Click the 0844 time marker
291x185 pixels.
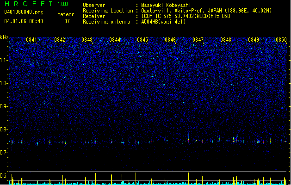115,40
